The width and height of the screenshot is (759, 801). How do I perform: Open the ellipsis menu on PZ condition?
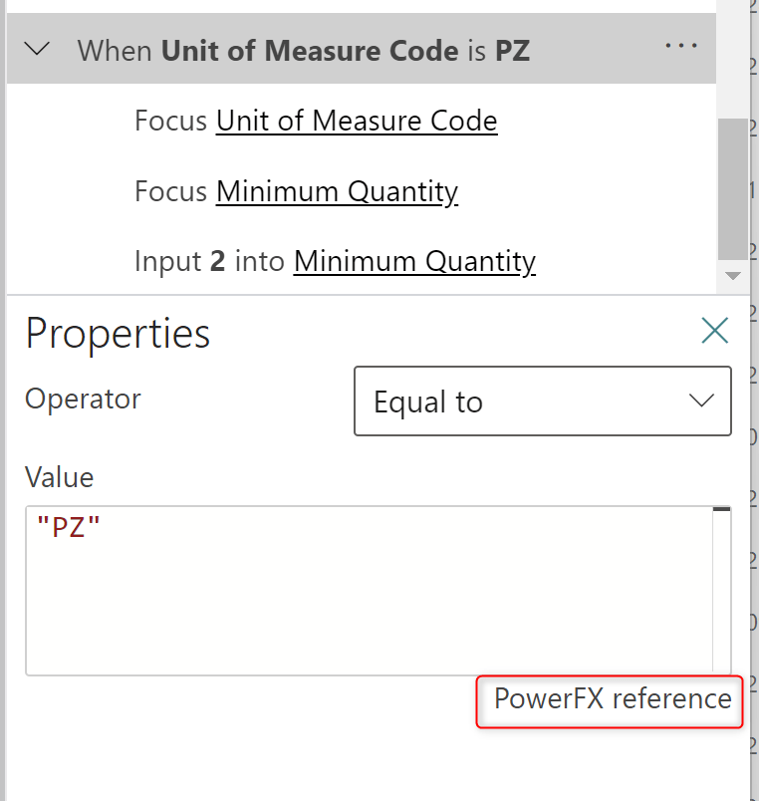click(x=681, y=47)
